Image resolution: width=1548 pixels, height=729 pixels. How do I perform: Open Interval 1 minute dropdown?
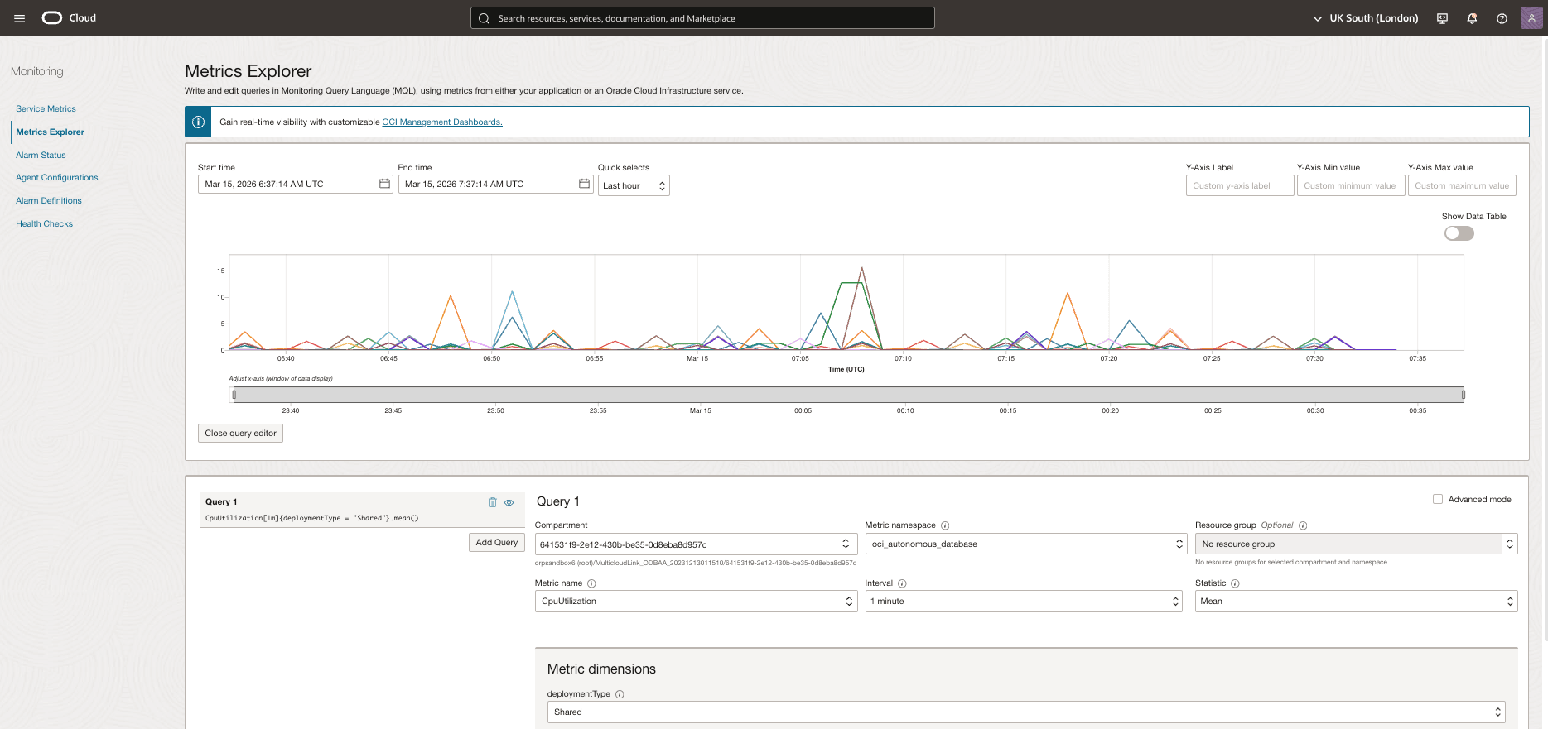tap(1024, 602)
